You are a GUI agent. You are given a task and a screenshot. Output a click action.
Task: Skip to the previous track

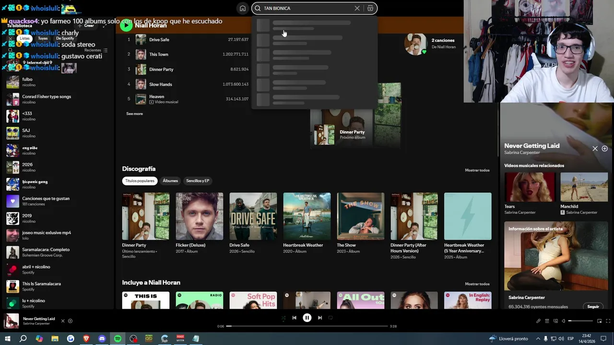click(294, 318)
